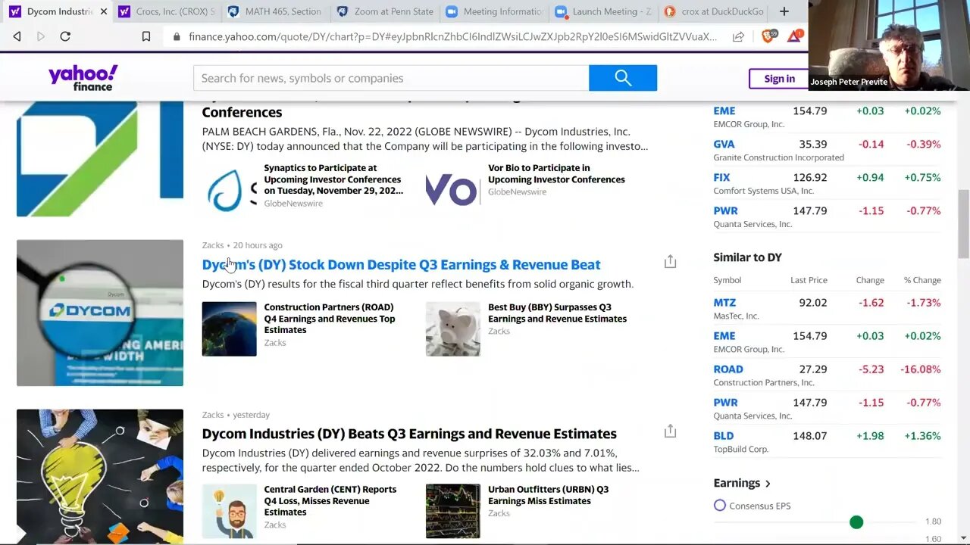Screen dimensions: 970x545
Task: Open ROAD ticker symbol
Action: pyautogui.click(x=728, y=369)
